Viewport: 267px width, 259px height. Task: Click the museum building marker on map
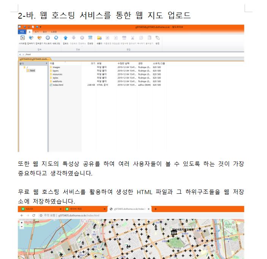pyautogui.click(x=174, y=232)
